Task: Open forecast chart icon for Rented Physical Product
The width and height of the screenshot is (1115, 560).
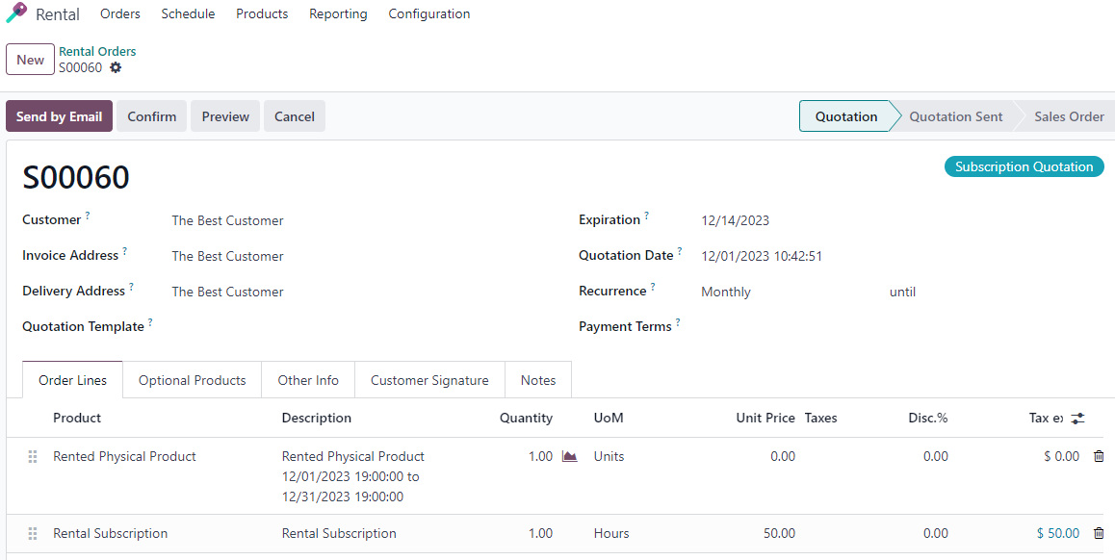Action: pyautogui.click(x=570, y=456)
